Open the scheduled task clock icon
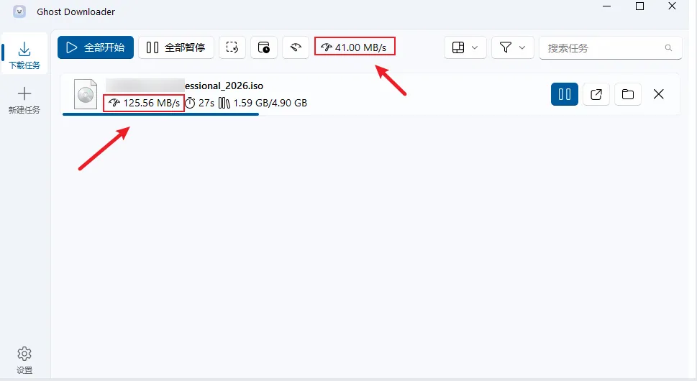Image resolution: width=697 pixels, height=381 pixels. click(x=264, y=47)
